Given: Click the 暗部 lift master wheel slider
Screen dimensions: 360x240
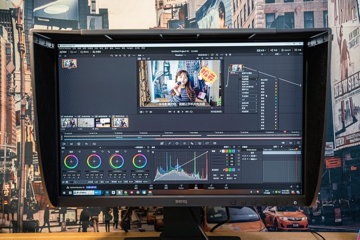Looking at the screenshot, I should click(x=72, y=171).
